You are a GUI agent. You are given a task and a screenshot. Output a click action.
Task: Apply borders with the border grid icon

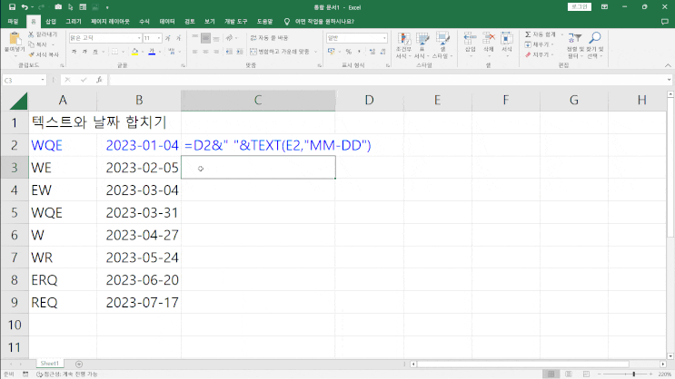tap(114, 52)
